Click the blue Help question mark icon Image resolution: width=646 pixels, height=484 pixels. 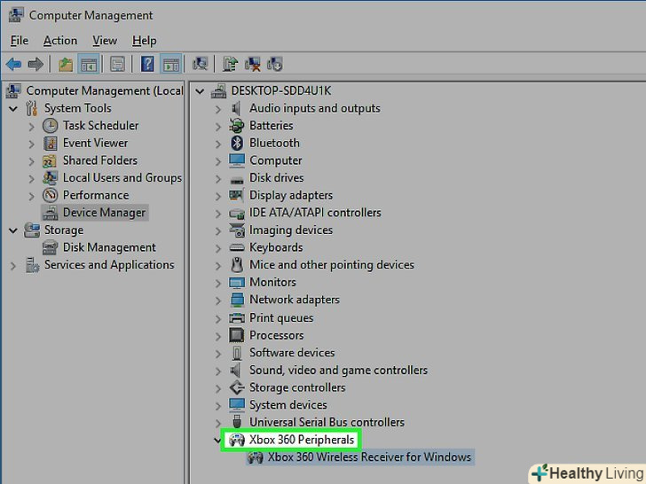(147, 64)
